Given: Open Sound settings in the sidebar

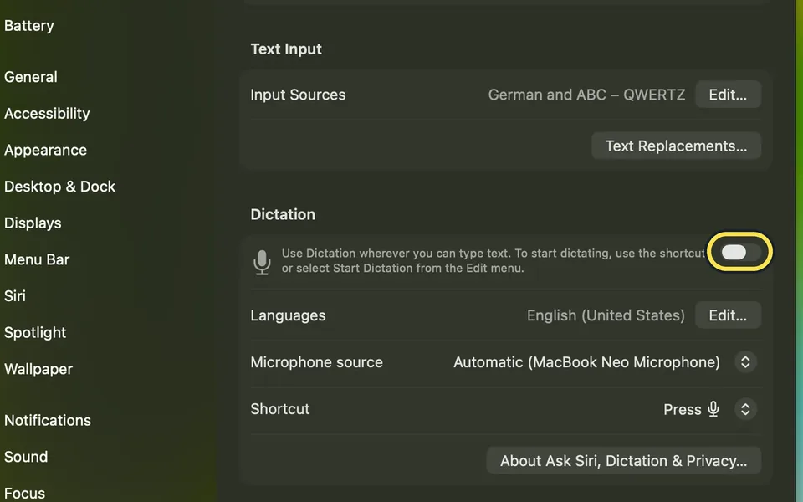Looking at the screenshot, I should pos(26,457).
